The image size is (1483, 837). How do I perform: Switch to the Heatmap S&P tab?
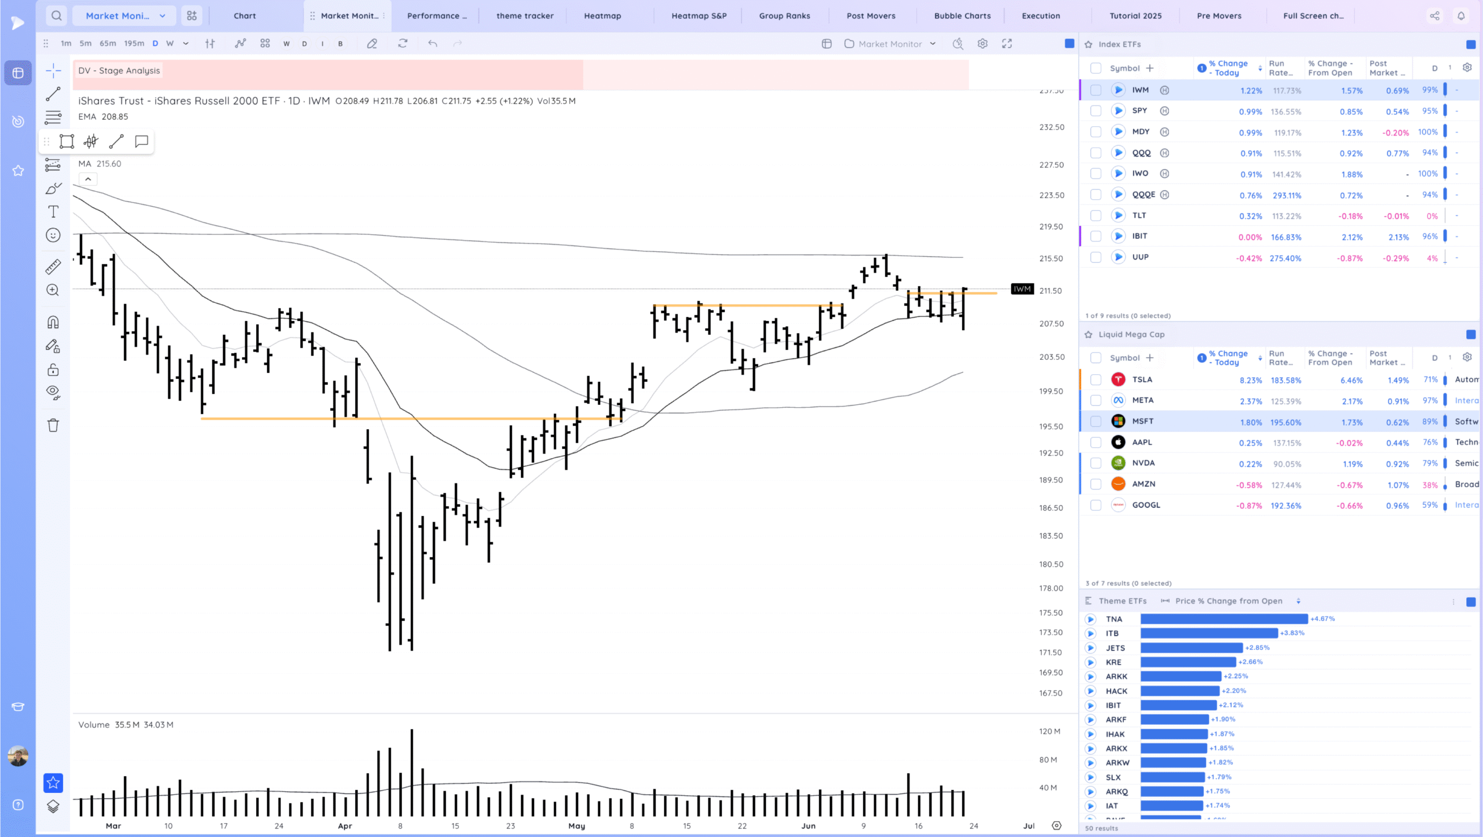pyautogui.click(x=699, y=16)
